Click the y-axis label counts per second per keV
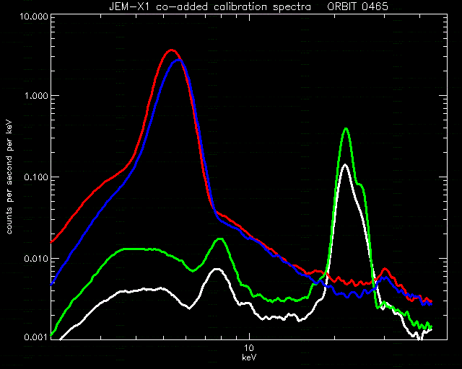Viewport: 462px width, 369px height. pos(9,177)
